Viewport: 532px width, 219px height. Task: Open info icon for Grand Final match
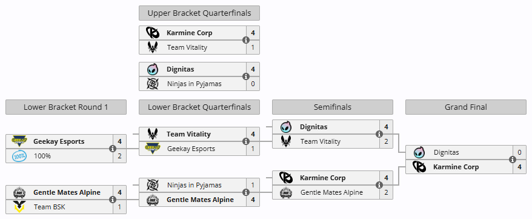(x=513, y=160)
